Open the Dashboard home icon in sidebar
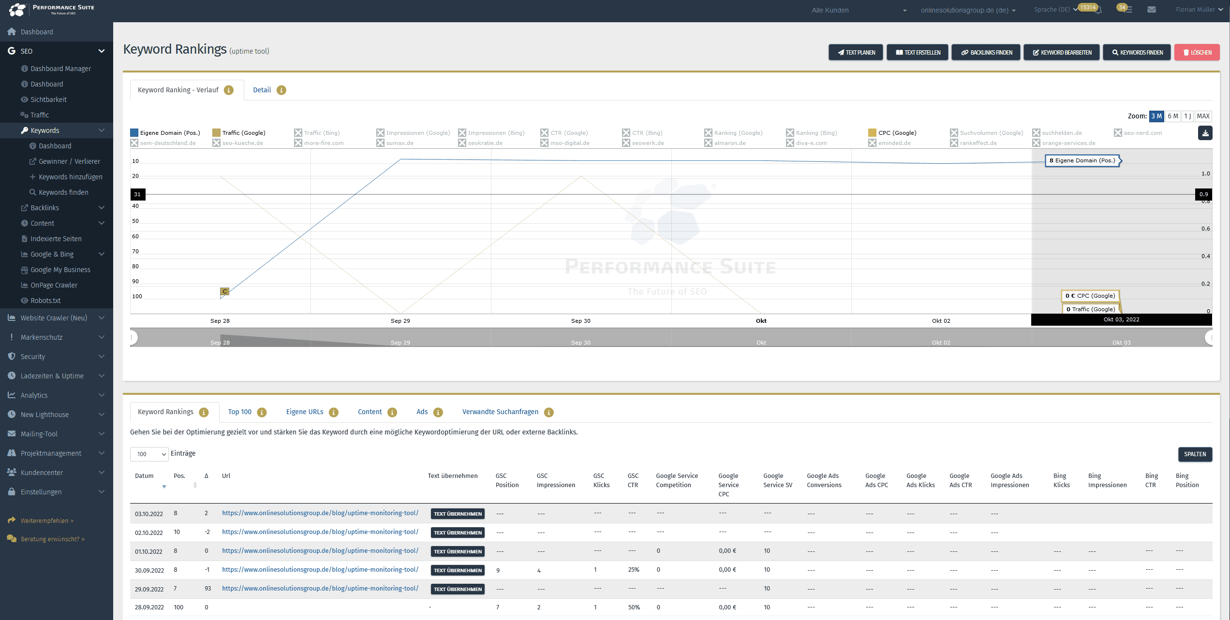The width and height of the screenshot is (1230, 620). point(12,32)
